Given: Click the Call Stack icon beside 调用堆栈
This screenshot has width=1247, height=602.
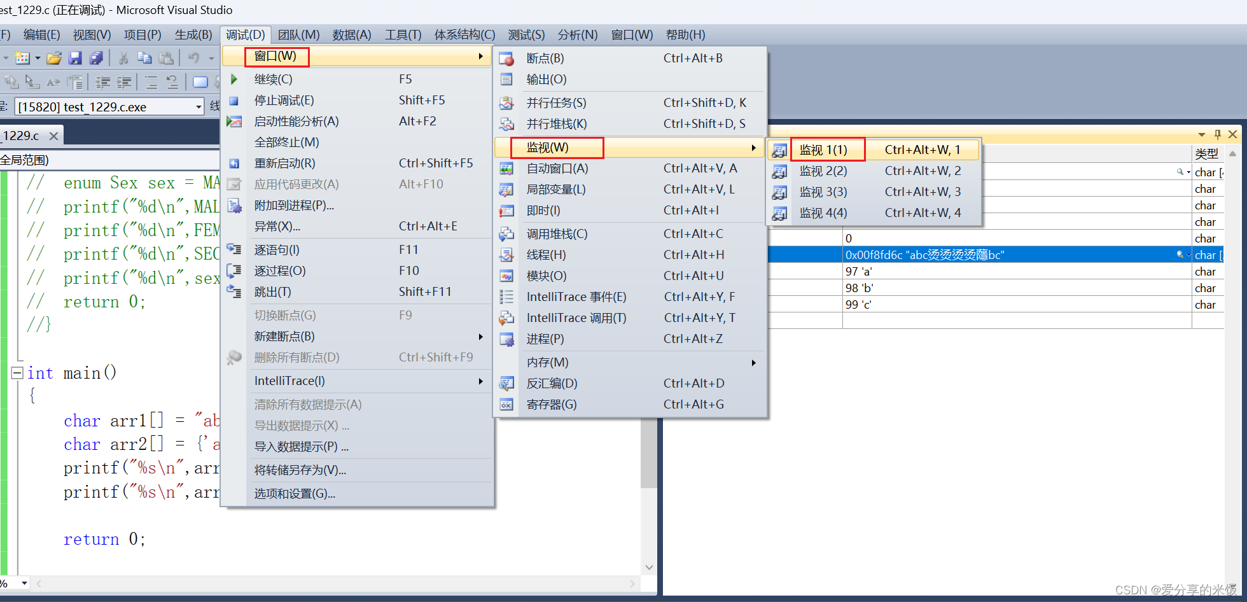Looking at the screenshot, I should [x=506, y=234].
